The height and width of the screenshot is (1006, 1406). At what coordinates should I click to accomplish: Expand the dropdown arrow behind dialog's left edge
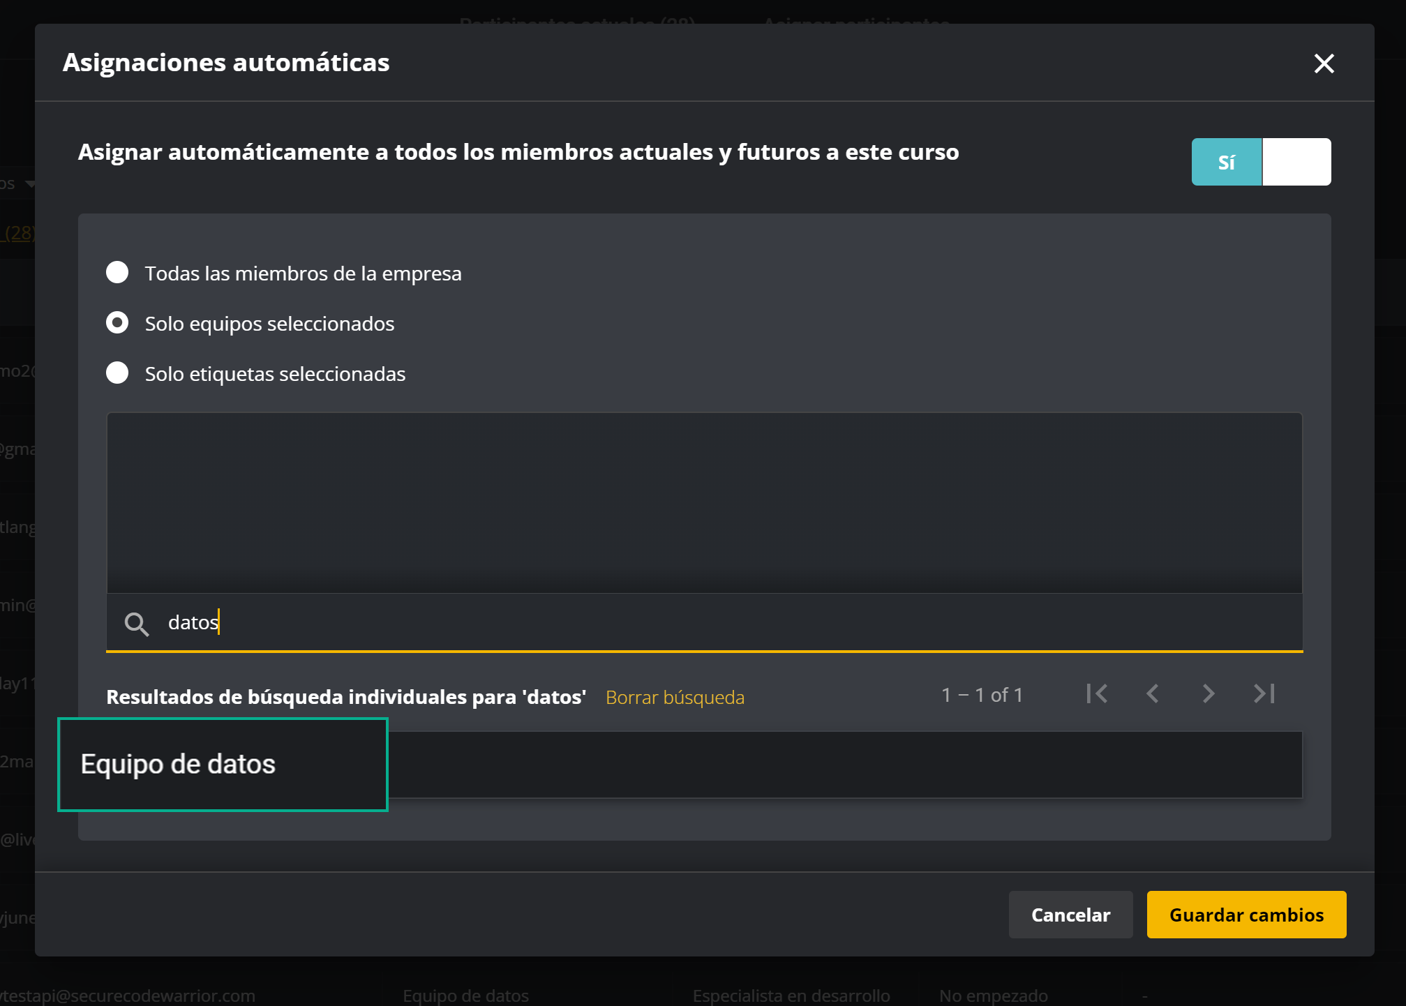pyautogui.click(x=30, y=184)
